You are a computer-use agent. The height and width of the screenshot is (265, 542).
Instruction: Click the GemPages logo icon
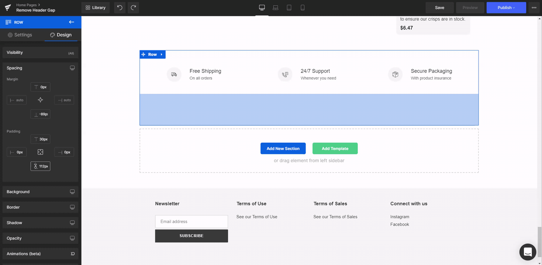8,8
